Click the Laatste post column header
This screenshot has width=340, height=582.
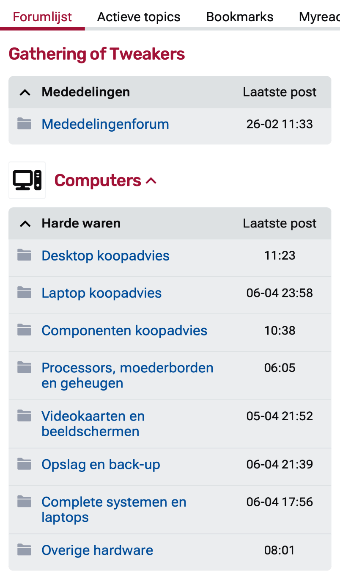click(x=279, y=92)
